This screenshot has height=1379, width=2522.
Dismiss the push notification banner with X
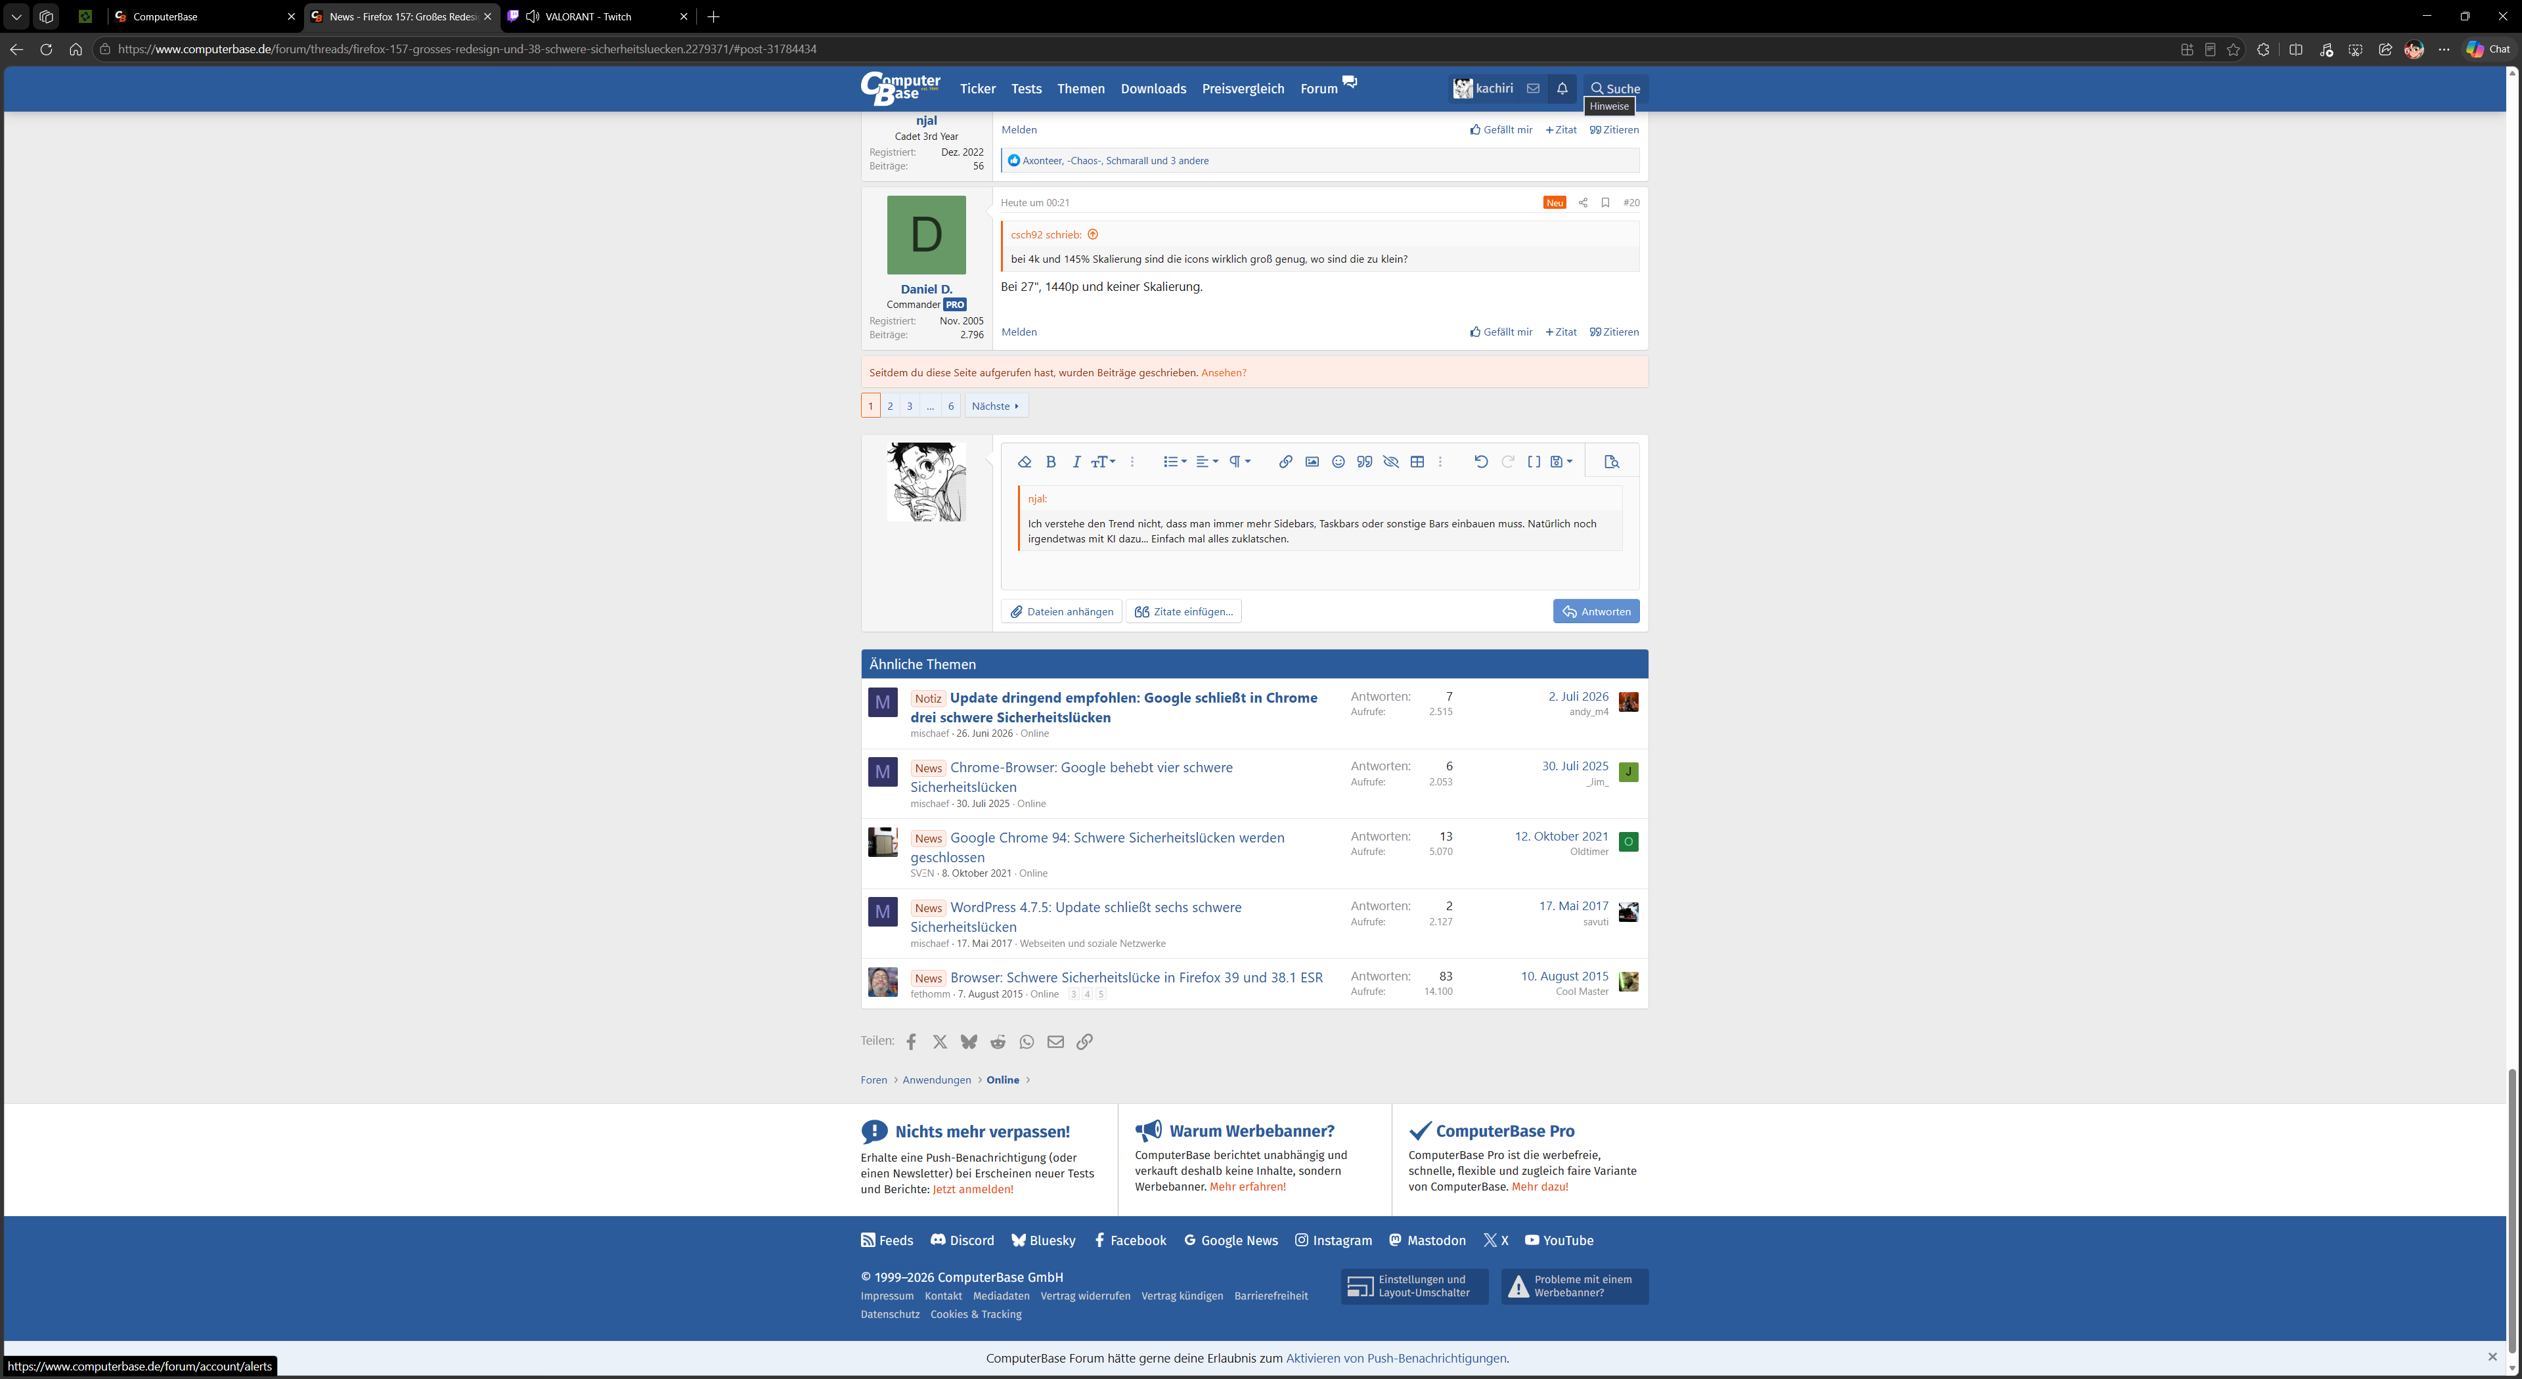[x=2492, y=1357]
